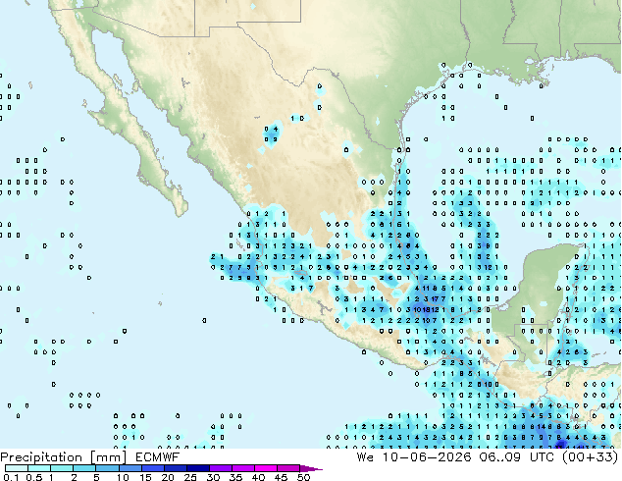
Task: Click the '0.5' legend scale value
Action: [x=33, y=477]
